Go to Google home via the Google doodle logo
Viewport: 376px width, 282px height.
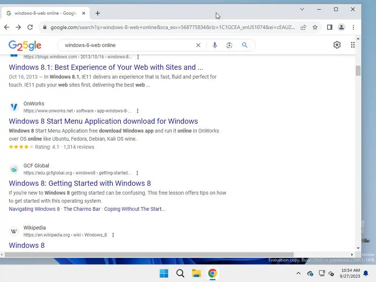[25, 45]
